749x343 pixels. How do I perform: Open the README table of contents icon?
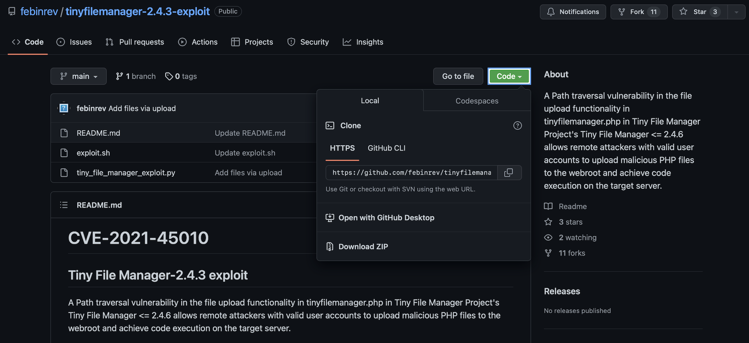coord(64,205)
